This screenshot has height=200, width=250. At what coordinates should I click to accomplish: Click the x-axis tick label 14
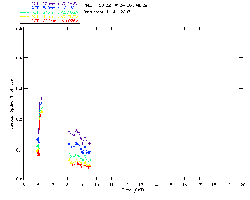click(155, 185)
